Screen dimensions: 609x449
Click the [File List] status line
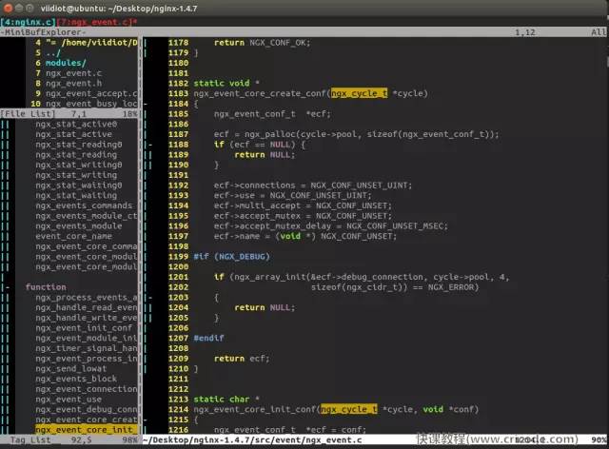(x=69, y=114)
